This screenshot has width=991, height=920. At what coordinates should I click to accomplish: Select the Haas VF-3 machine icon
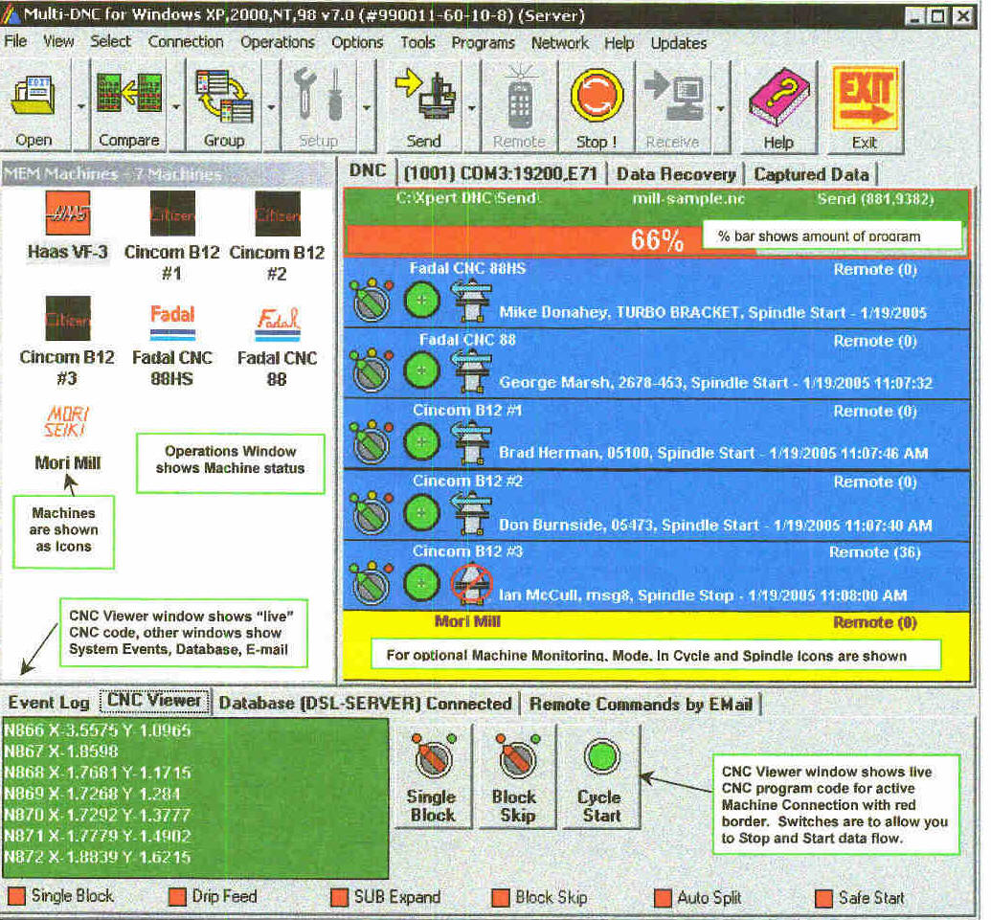[68, 213]
